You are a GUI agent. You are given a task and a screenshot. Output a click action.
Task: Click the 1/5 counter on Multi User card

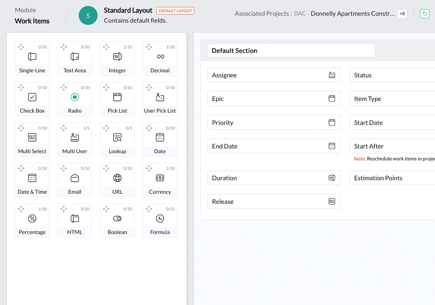[x=86, y=128]
